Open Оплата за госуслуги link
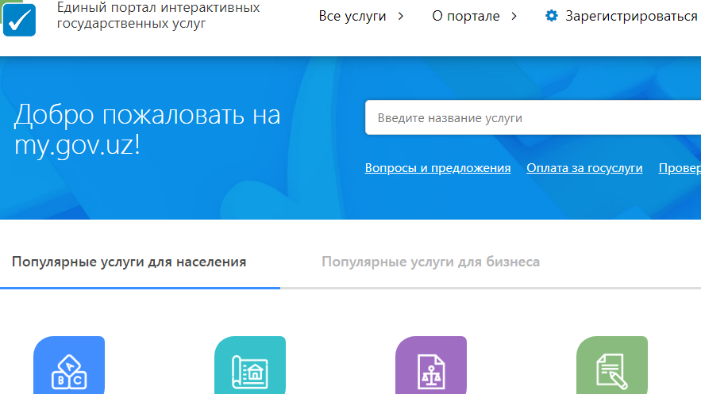701x394 pixels. pyautogui.click(x=584, y=168)
